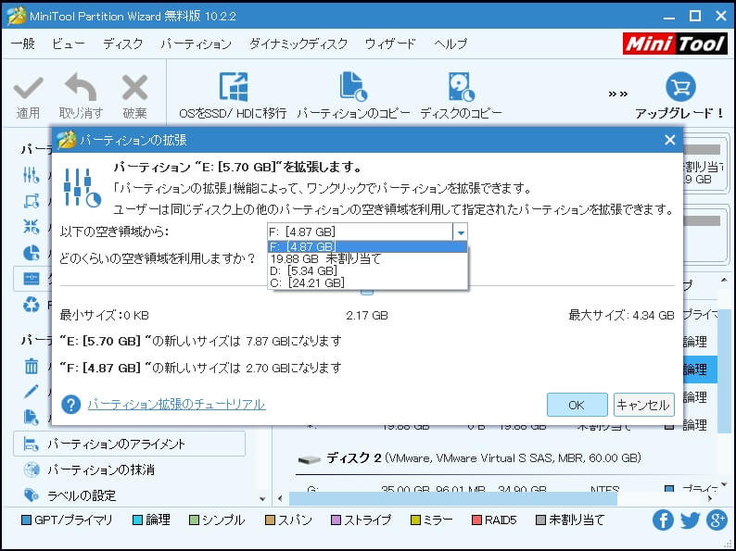The height and width of the screenshot is (551, 736).
Task: Collapse the free space source dropdown arrow
Action: pos(461,232)
